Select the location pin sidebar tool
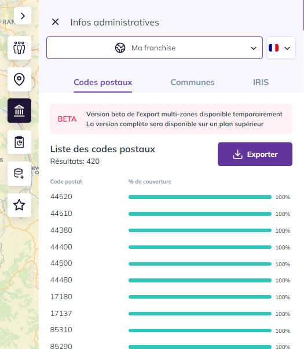Viewport: 304px width, 349px height. [19, 79]
